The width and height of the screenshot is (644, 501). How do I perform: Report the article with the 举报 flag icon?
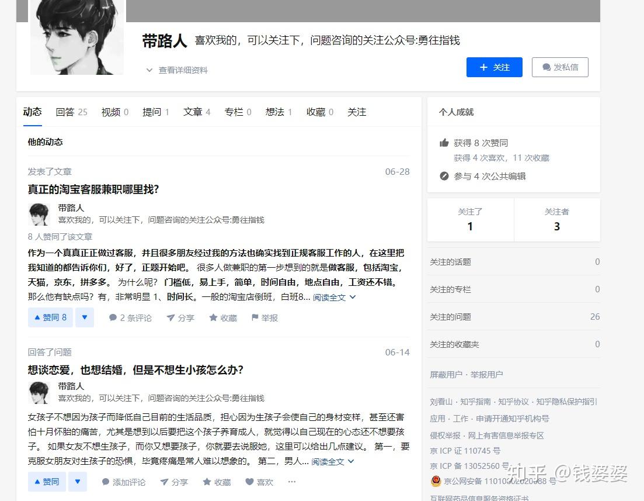(x=264, y=317)
